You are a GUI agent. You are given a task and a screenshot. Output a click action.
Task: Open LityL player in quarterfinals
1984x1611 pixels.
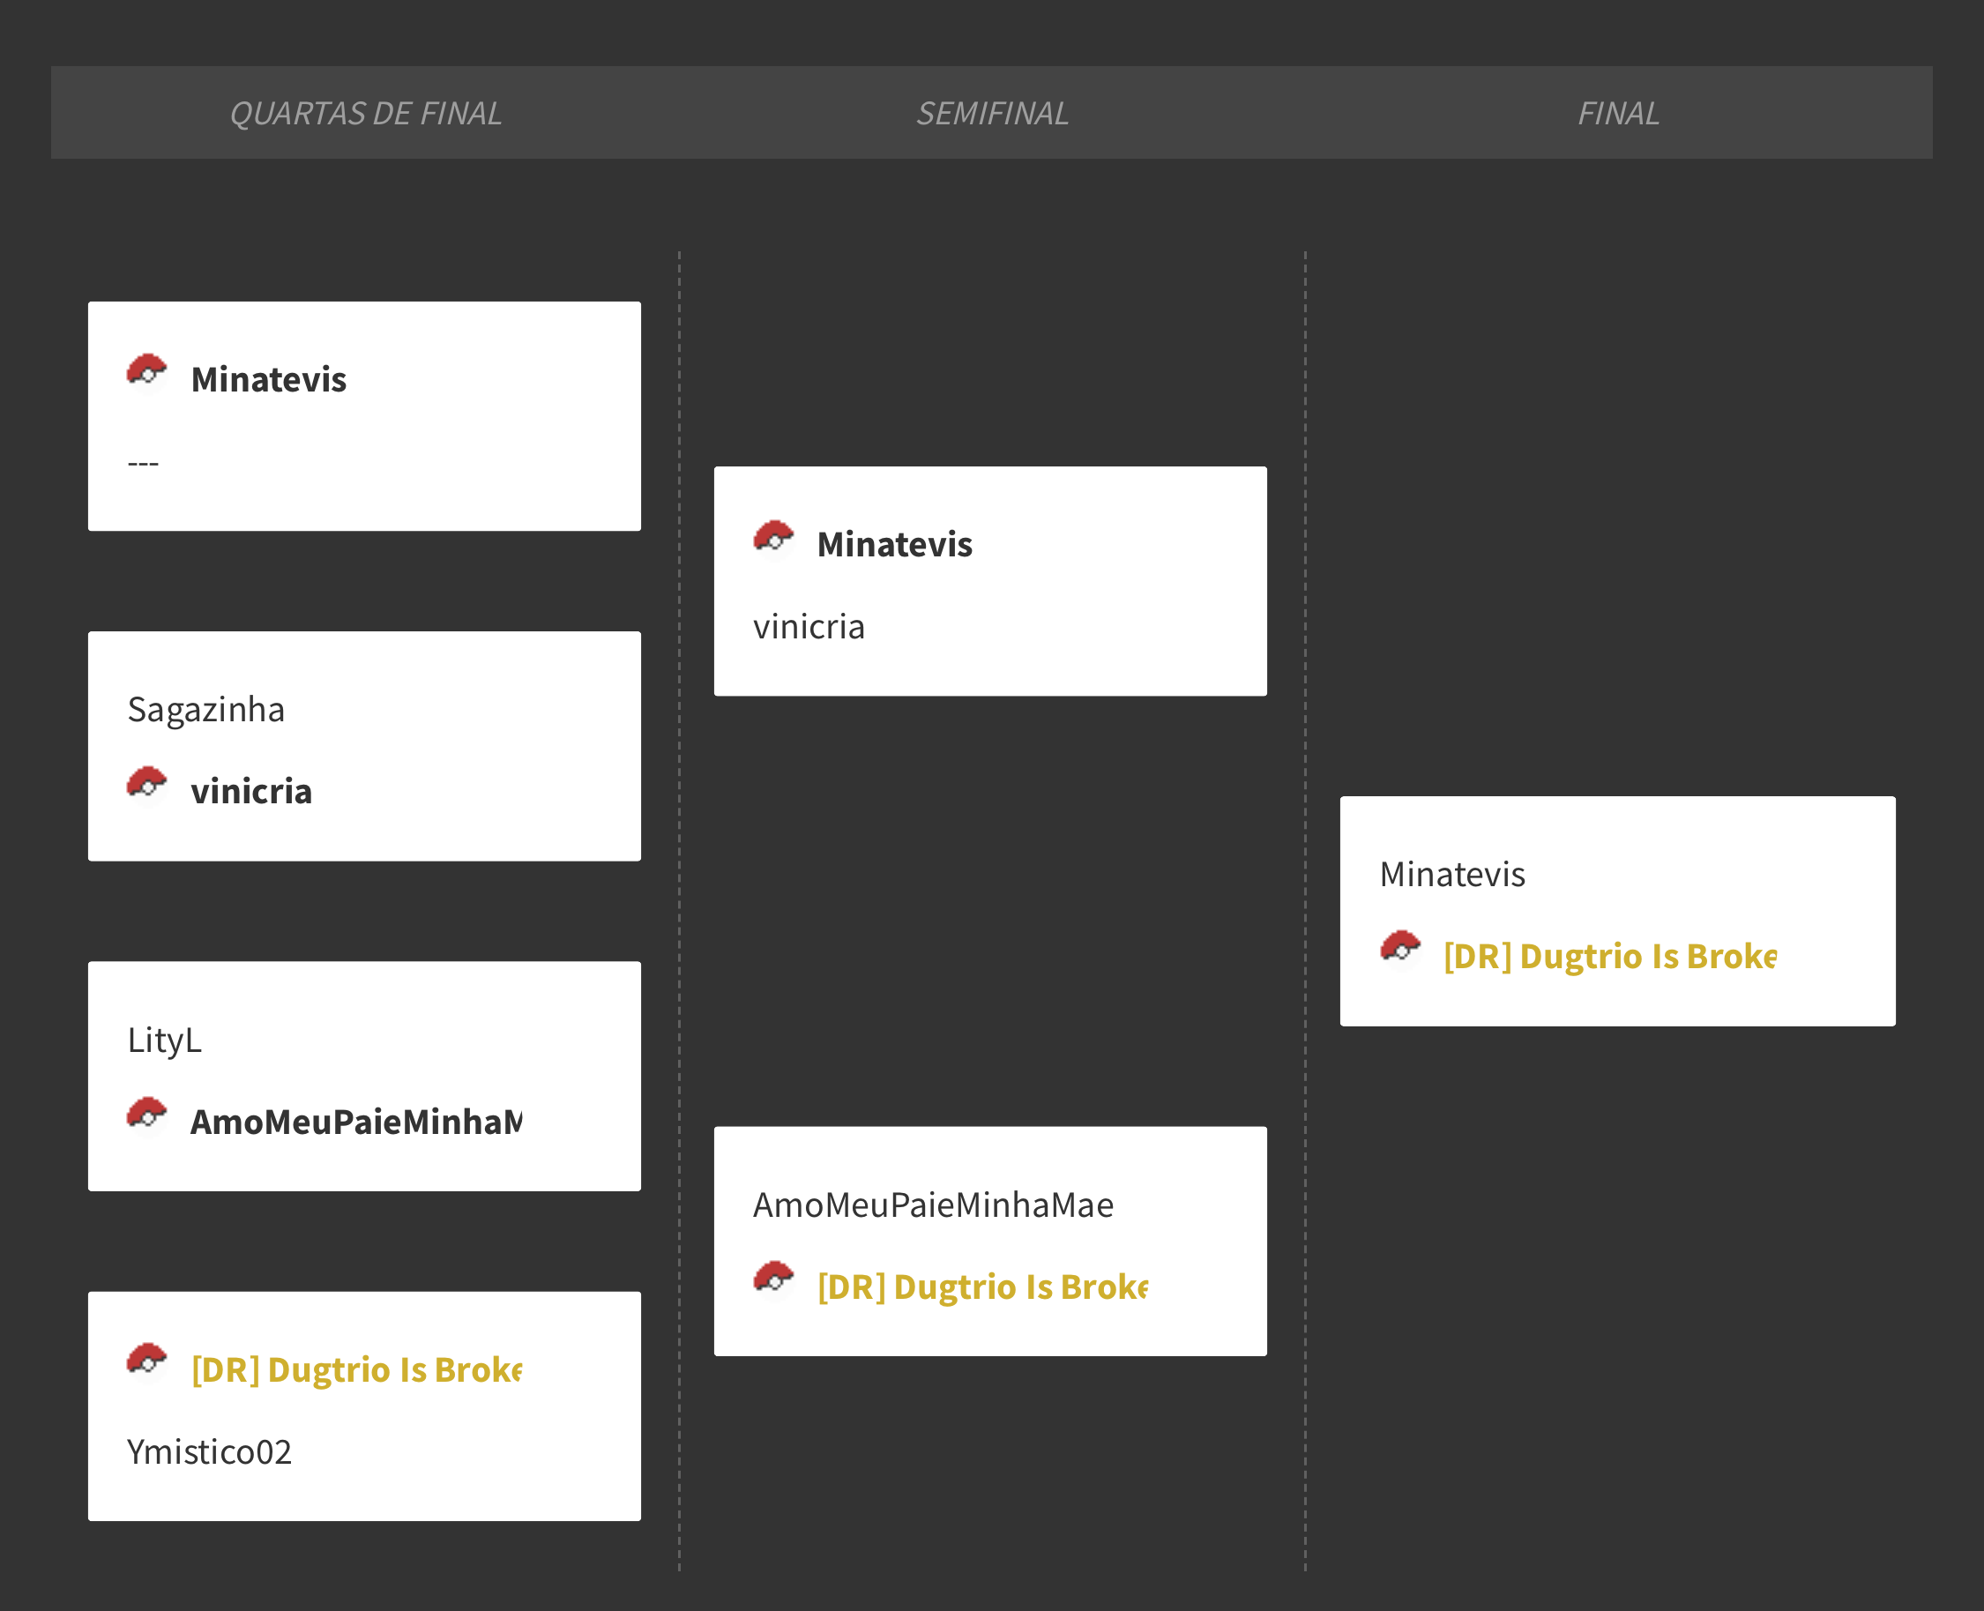164,1040
